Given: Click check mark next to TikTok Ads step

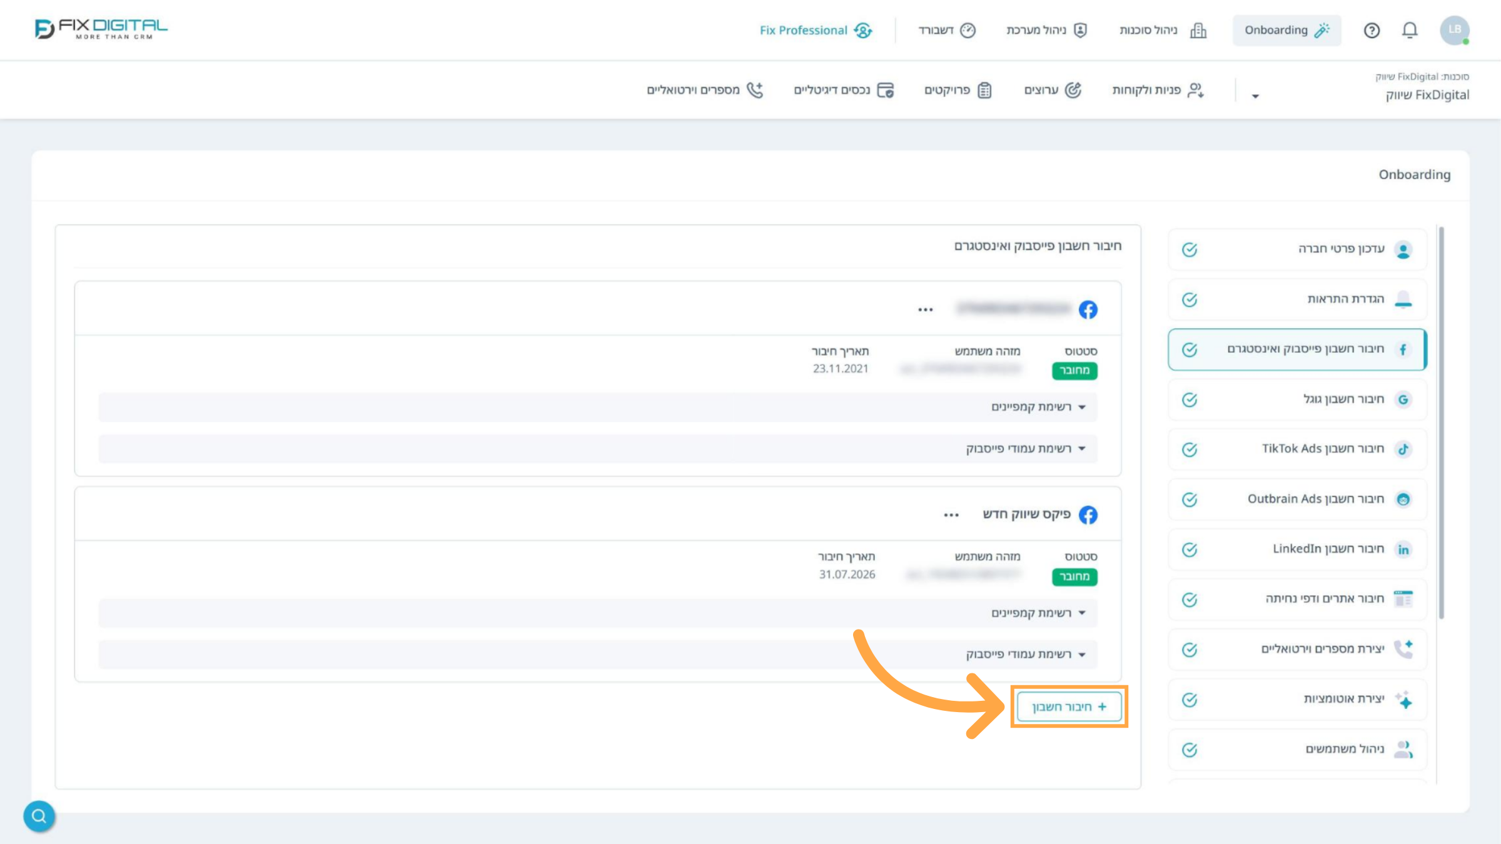Looking at the screenshot, I should 1190,450.
